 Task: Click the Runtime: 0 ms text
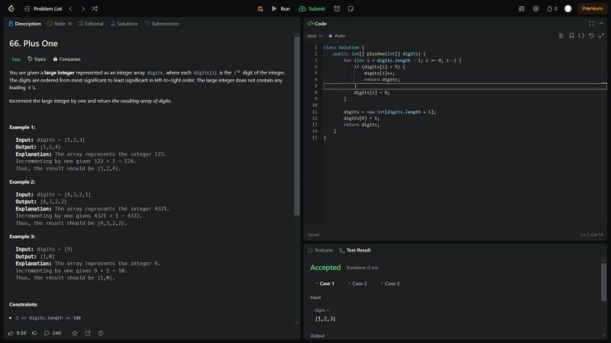click(x=362, y=268)
